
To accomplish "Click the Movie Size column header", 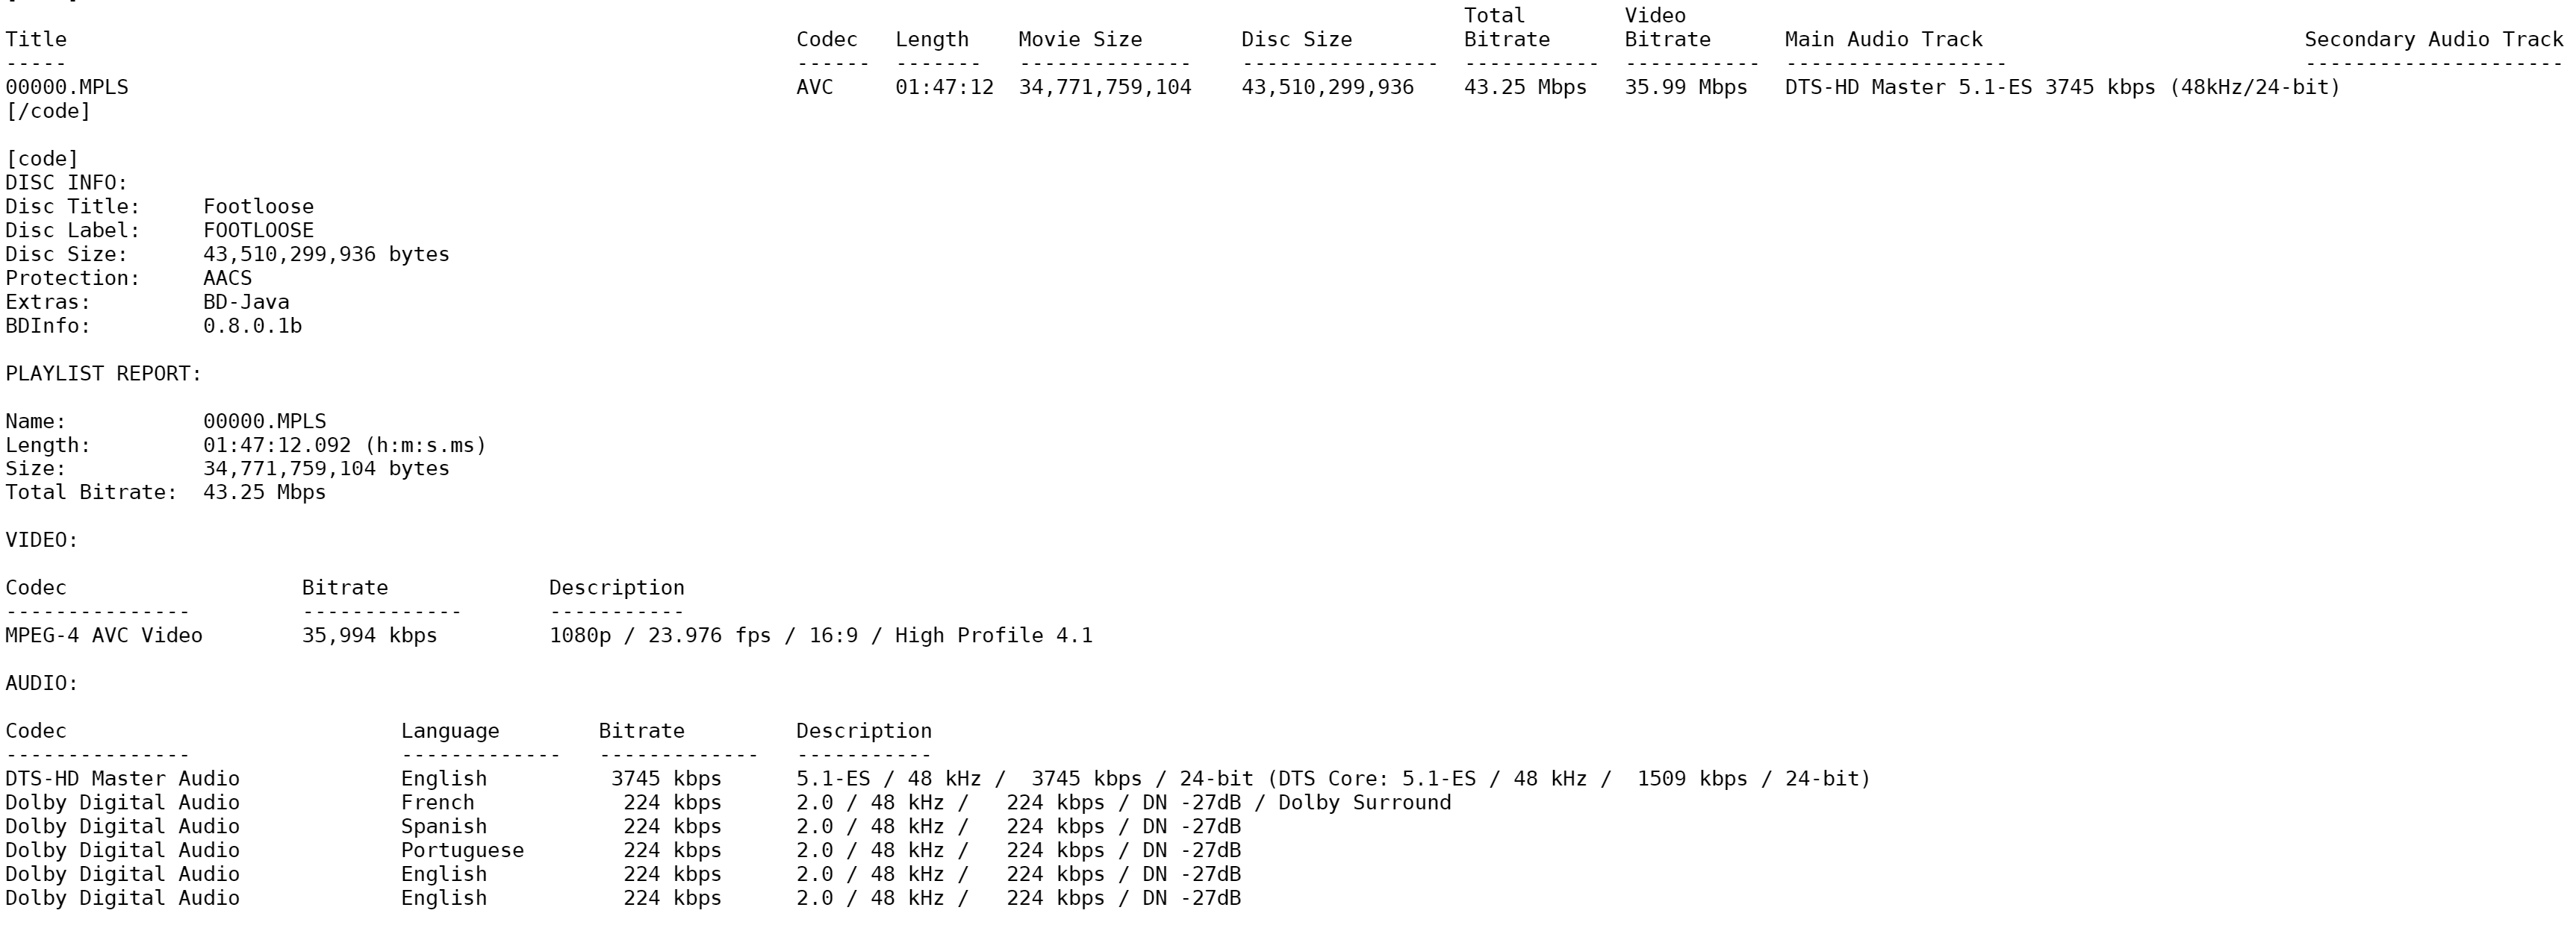I will (1080, 40).
